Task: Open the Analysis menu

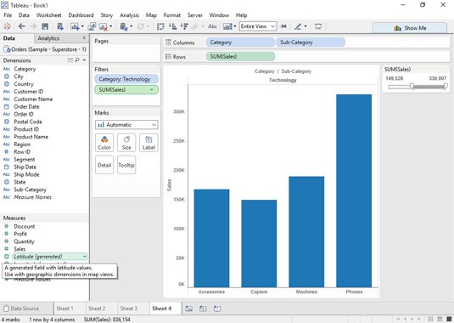Action: [129, 15]
